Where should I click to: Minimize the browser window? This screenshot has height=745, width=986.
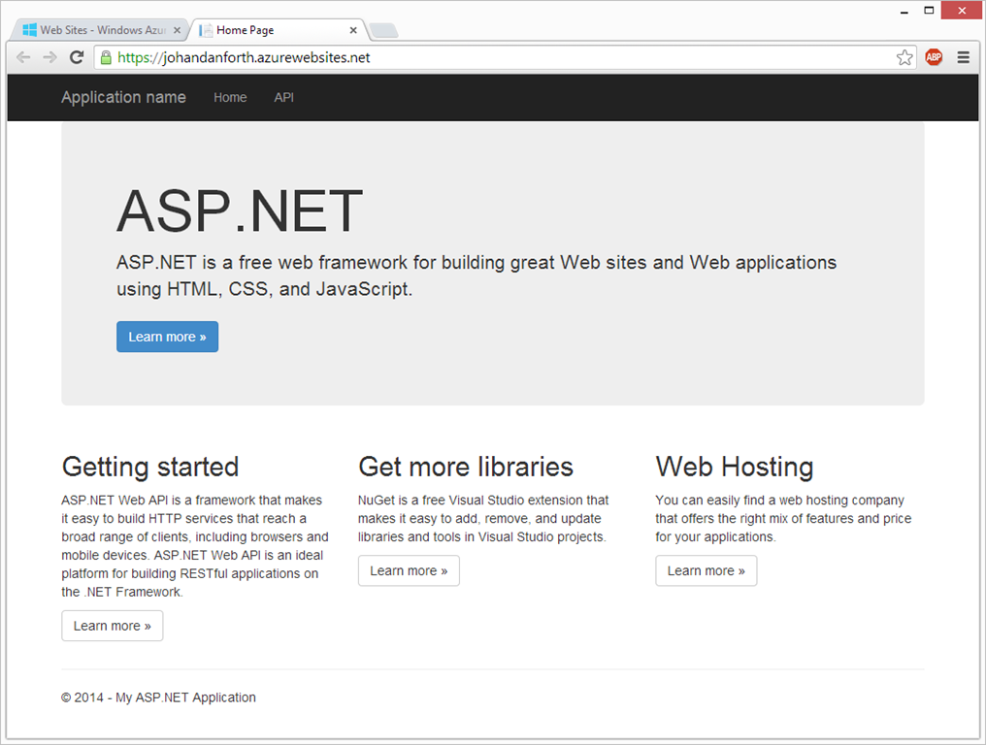tap(904, 11)
